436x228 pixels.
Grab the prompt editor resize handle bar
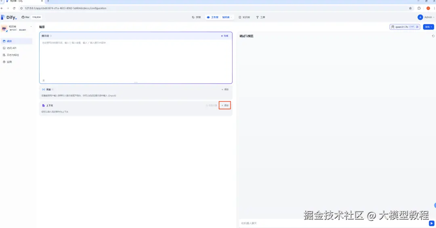[x=136, y=82]
